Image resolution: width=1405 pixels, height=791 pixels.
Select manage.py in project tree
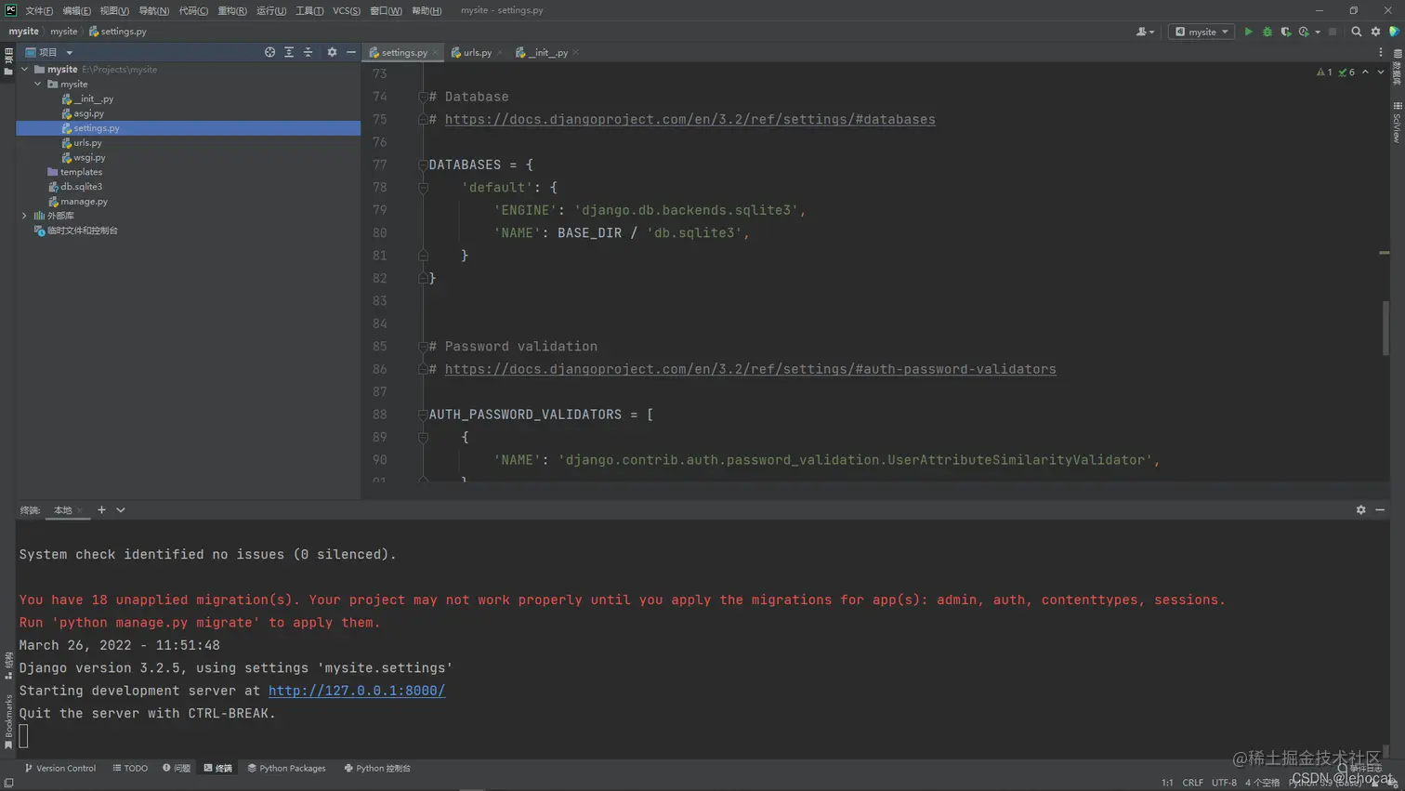pyautogui.click(x=84, y=202)
